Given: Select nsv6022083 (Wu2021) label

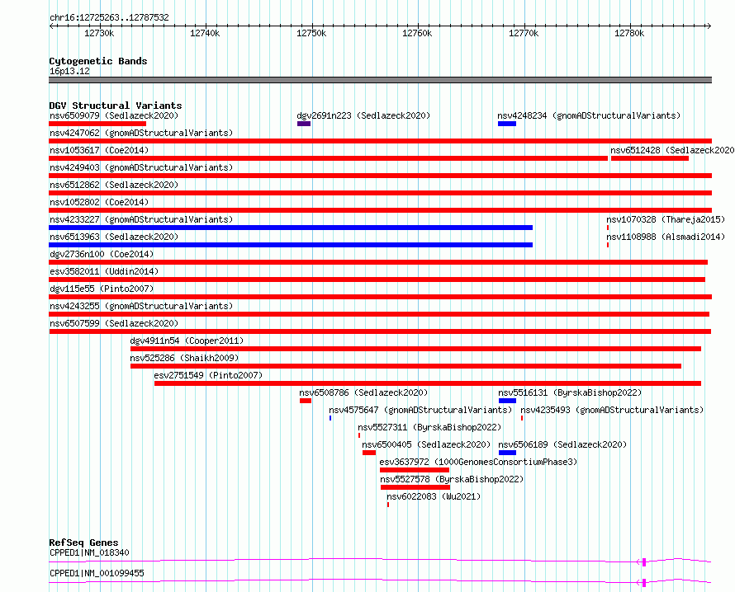Looking at the screenshot, I should point(434,496).
